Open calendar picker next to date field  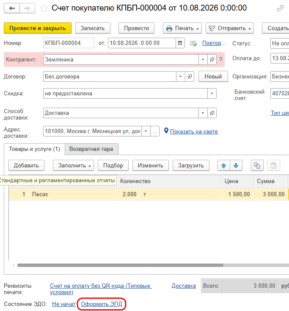click(x=180, y=43)
